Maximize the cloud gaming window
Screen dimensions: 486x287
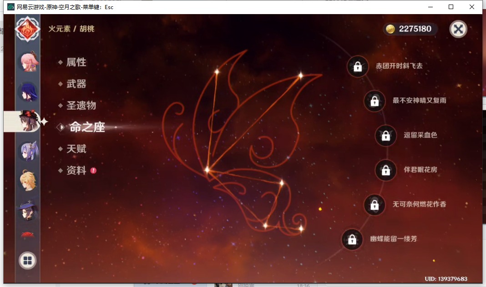451,7
